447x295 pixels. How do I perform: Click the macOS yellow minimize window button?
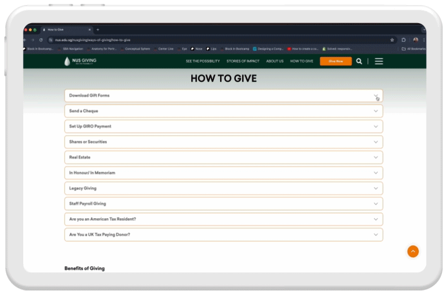(x=30, y=29)
